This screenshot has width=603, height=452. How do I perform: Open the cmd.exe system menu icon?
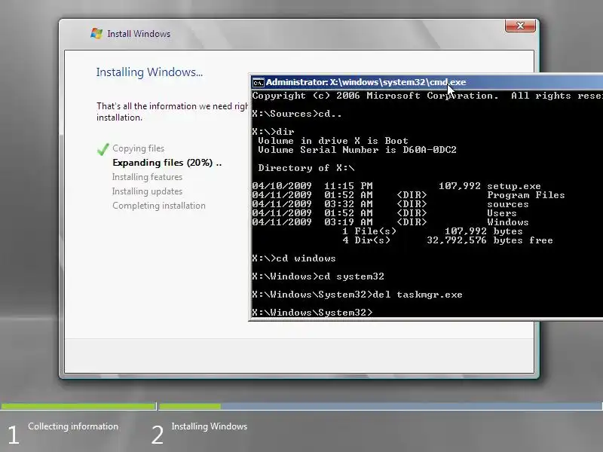[x=258, y=82]
